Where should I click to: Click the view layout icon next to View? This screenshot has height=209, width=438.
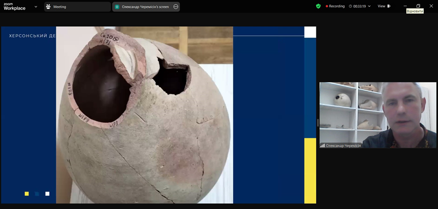389,6
